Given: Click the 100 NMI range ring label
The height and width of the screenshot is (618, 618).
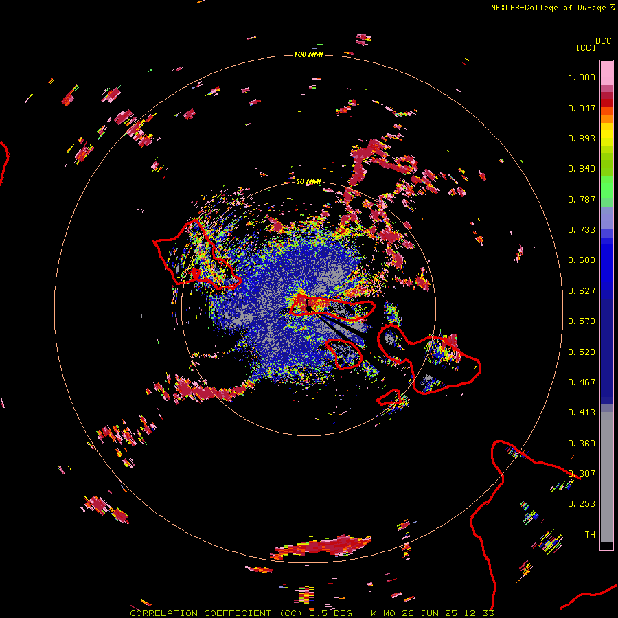Looking at the screenshot, I should tap(308, 54).
